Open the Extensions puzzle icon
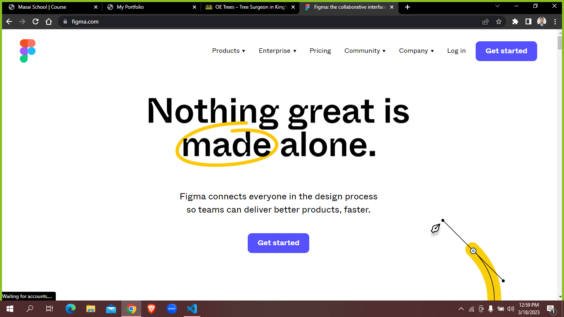Screen dimensions: 564x317 pyautogui.click(x=515, y=21)
